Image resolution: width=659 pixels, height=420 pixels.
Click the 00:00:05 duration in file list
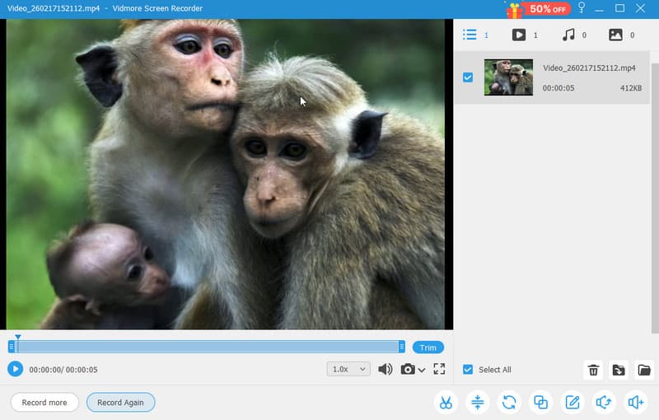coord(559,88)
